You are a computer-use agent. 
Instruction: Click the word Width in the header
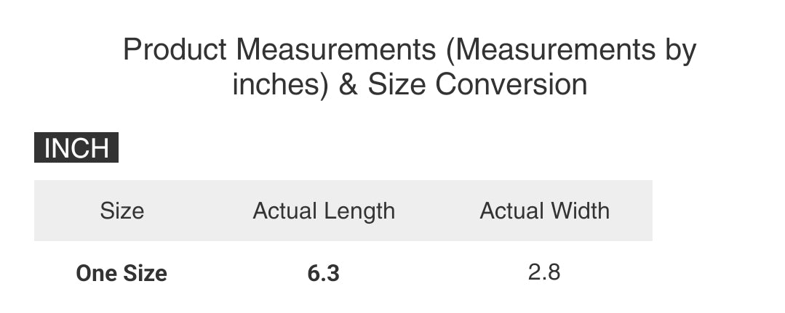[x=579, y=211]
